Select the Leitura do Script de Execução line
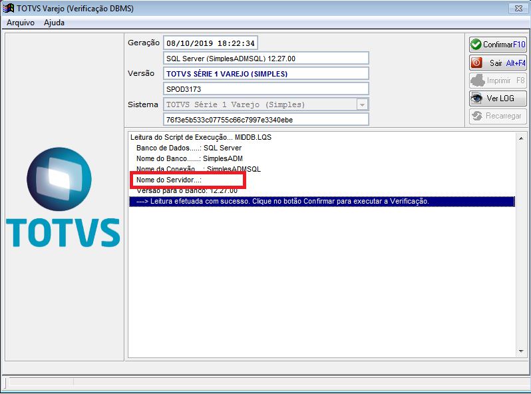 tap(321, 137)
